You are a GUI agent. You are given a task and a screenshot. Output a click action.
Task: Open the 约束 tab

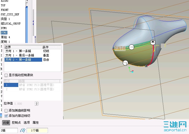click(6, 123)
